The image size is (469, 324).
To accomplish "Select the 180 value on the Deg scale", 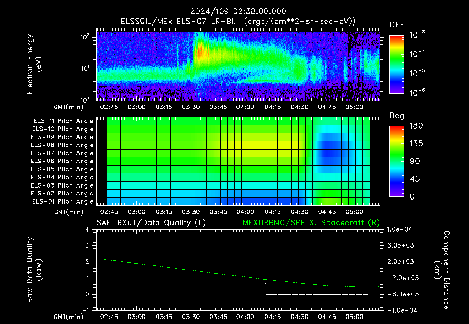I will pyautogui.click(x=416, y=126).
